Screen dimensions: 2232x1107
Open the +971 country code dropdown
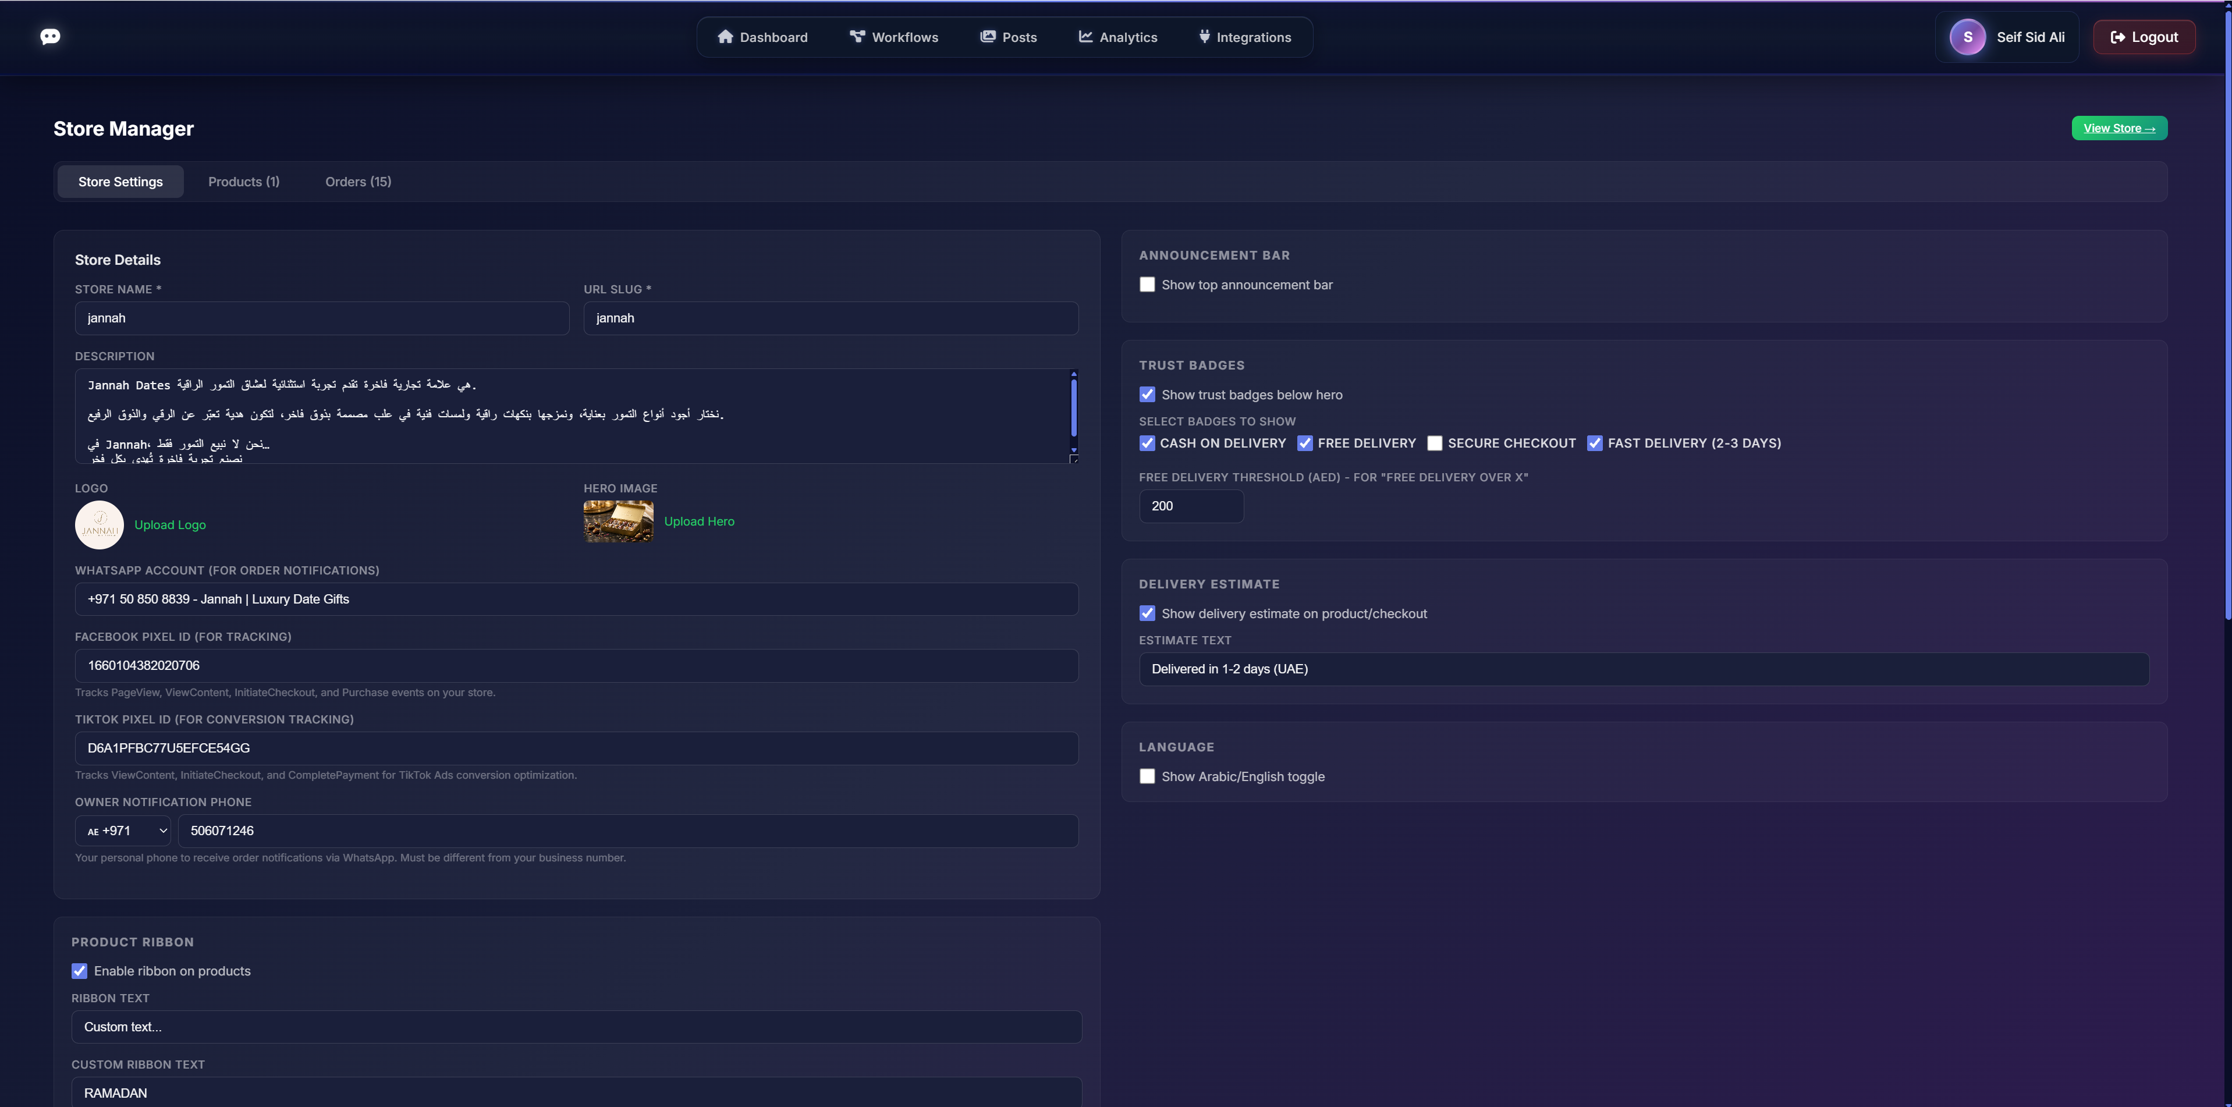click(123, 831)
